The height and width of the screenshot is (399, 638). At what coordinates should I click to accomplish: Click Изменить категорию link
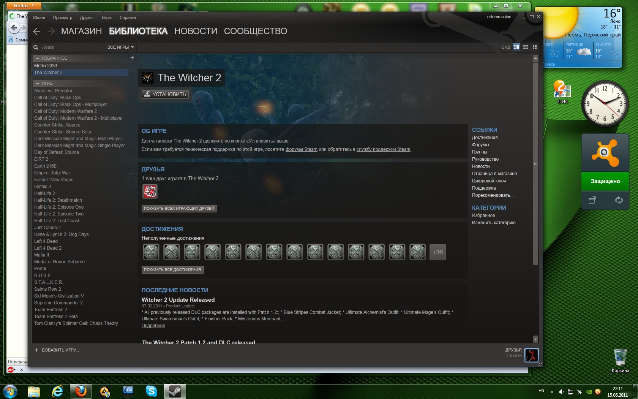(x=496, y=223)
